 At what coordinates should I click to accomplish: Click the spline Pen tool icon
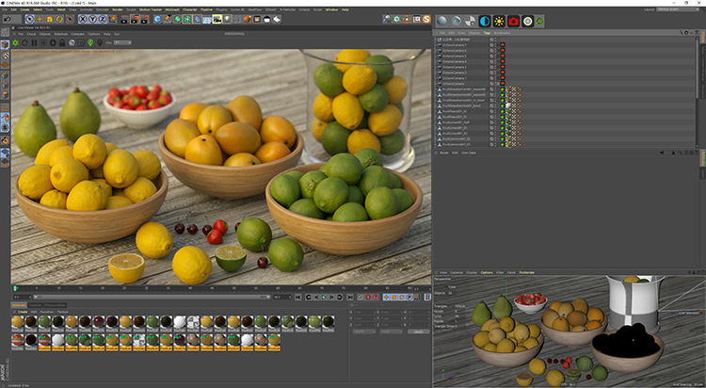[168, 19]
